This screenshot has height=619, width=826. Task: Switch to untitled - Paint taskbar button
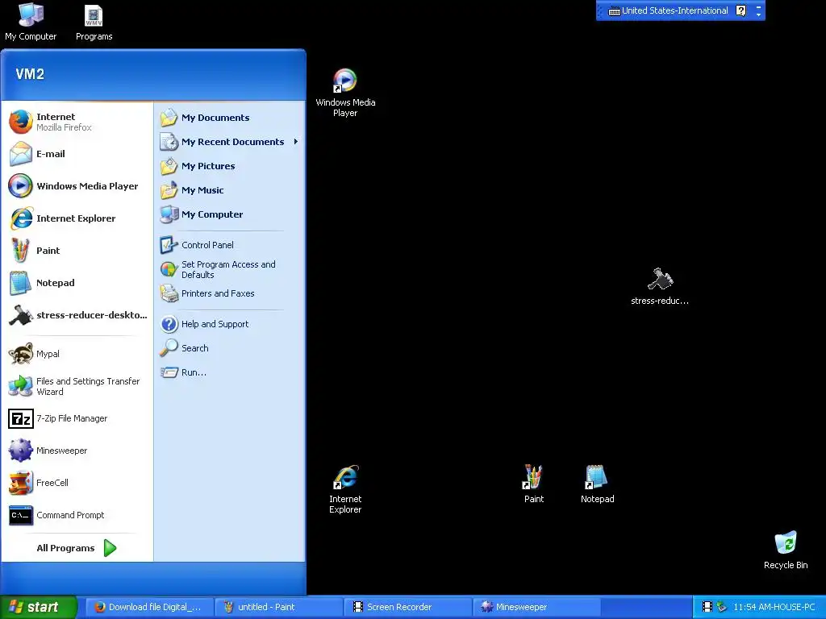(278, 607)
